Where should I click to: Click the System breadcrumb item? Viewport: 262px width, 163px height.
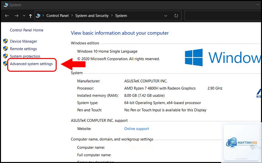click(x=121, y=16)
